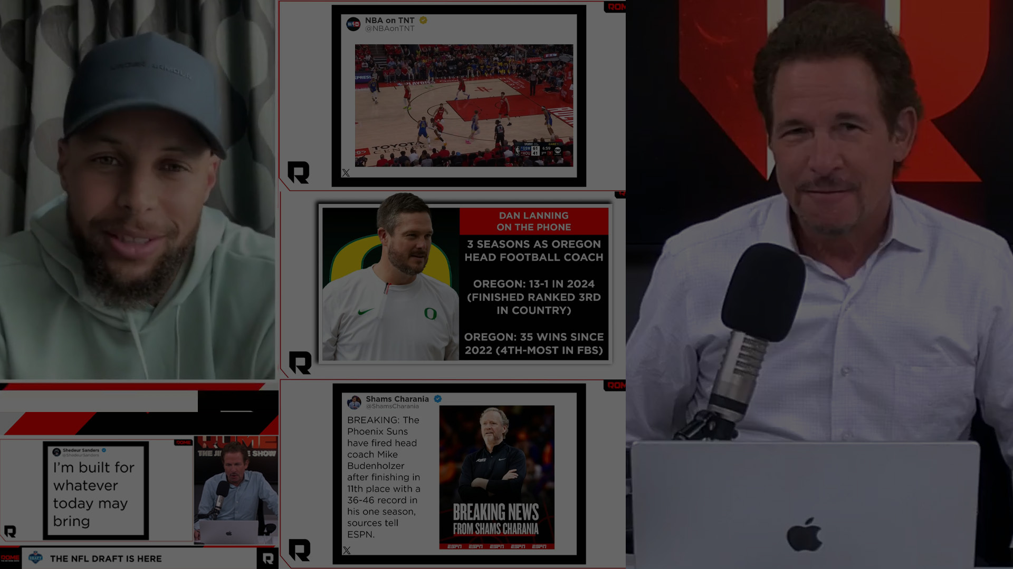Click the X logo under the Shams Charania post
This screenshot has width=1013, height=569.
(347, 551)
